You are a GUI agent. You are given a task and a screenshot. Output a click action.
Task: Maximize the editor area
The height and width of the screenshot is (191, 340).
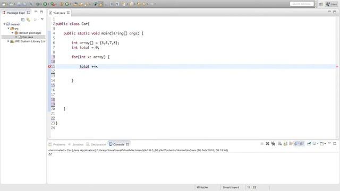[335, 12]
